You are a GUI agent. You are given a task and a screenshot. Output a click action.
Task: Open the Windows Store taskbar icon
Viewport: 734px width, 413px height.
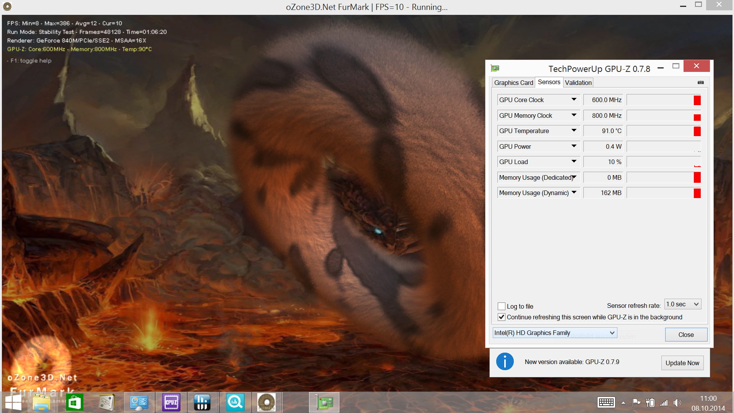coord(75,402)
